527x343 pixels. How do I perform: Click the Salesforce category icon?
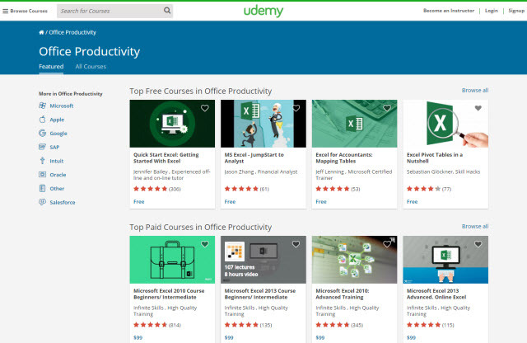42,202
